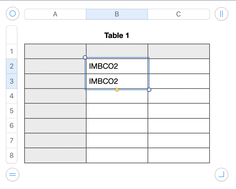Select row 6 header
The height and width of the screenshot is (189, 236).
(x=12, y=126)
